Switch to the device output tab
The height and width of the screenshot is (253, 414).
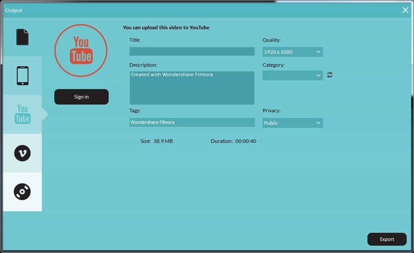click(22, 76)
